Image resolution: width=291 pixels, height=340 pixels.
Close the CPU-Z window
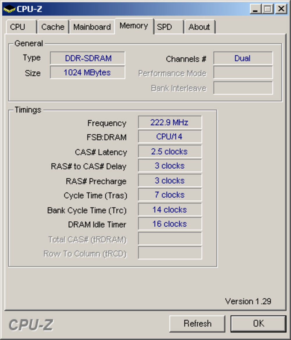[281, 9]
